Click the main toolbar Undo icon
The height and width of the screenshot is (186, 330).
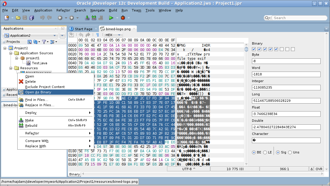tap(42, 18)
